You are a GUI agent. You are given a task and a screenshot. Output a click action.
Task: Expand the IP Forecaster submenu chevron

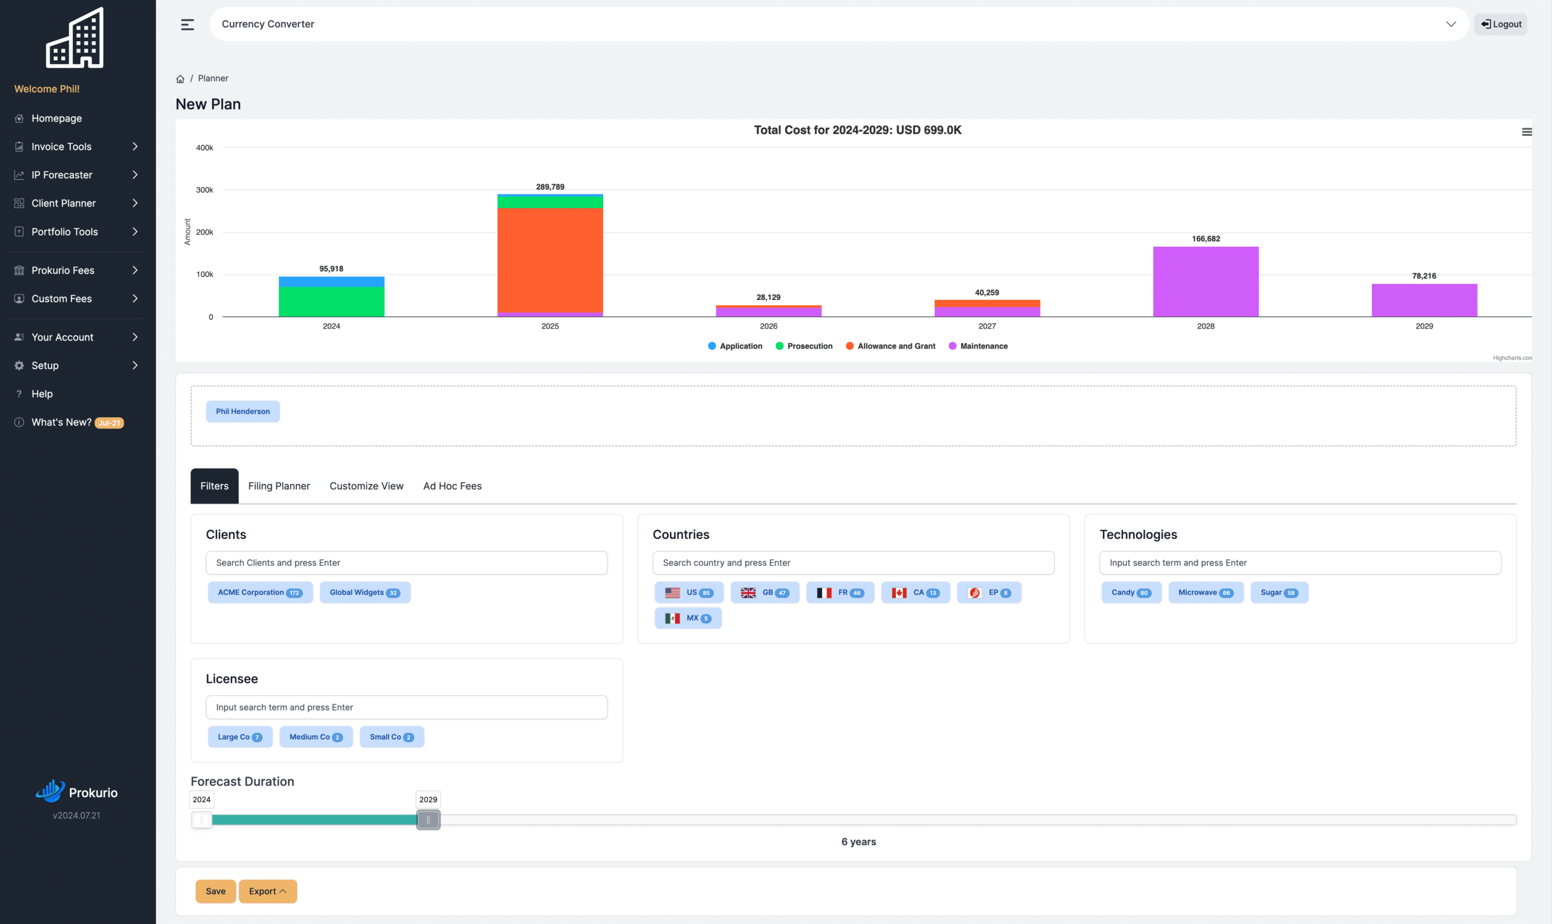(135, 175)
